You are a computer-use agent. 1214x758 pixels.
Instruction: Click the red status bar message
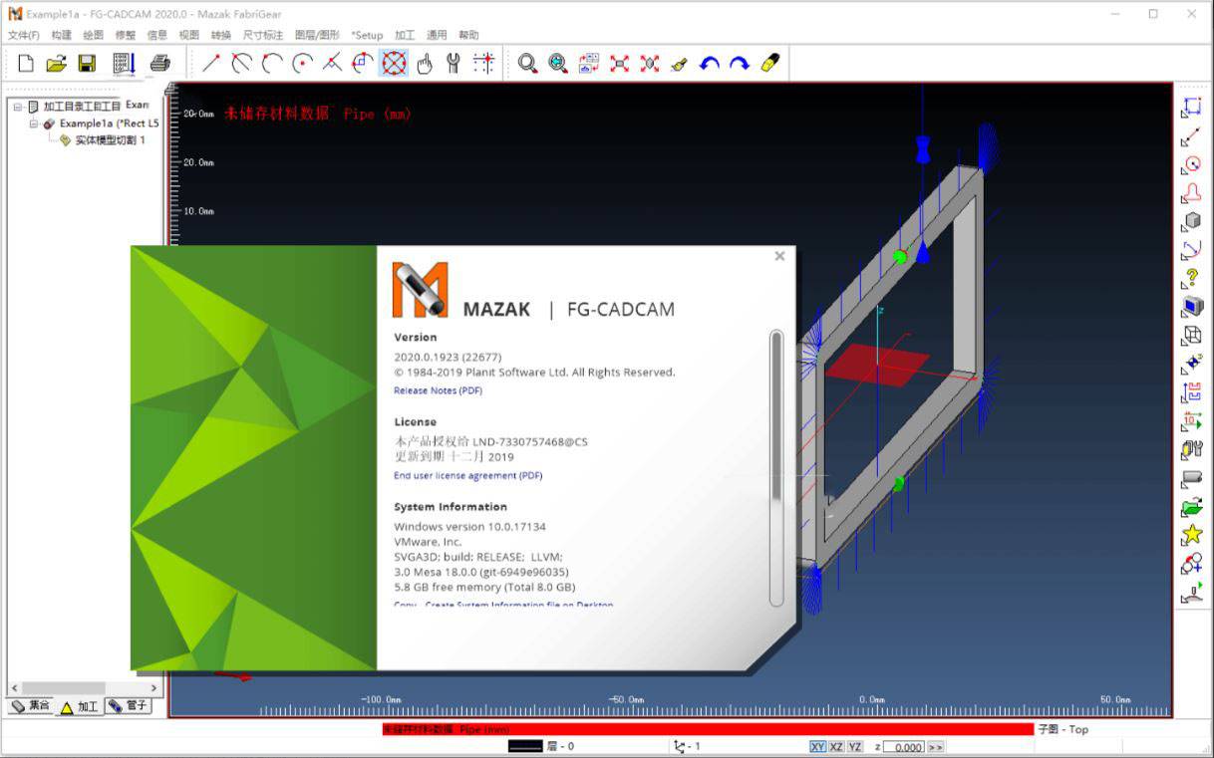(708, 729)
